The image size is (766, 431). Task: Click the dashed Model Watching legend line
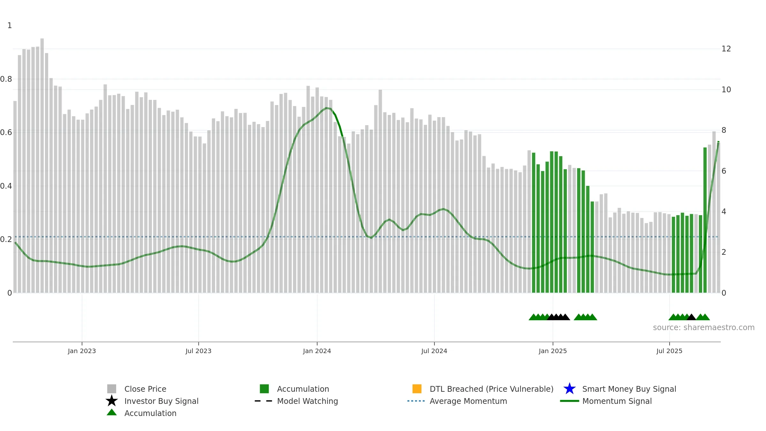(x=264, y=401)
